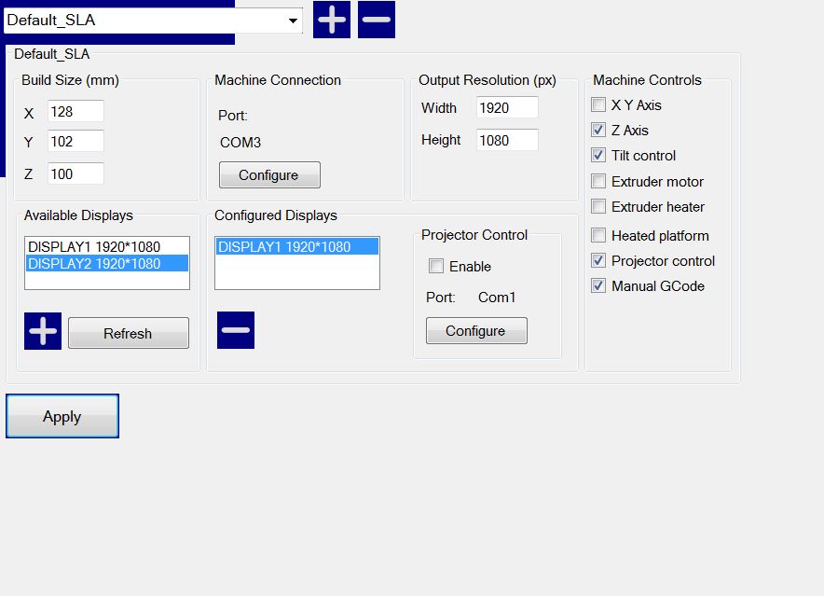Enable the Extruder motor checkbox
The image size is (824, 596).
click(x=598, y=182)
